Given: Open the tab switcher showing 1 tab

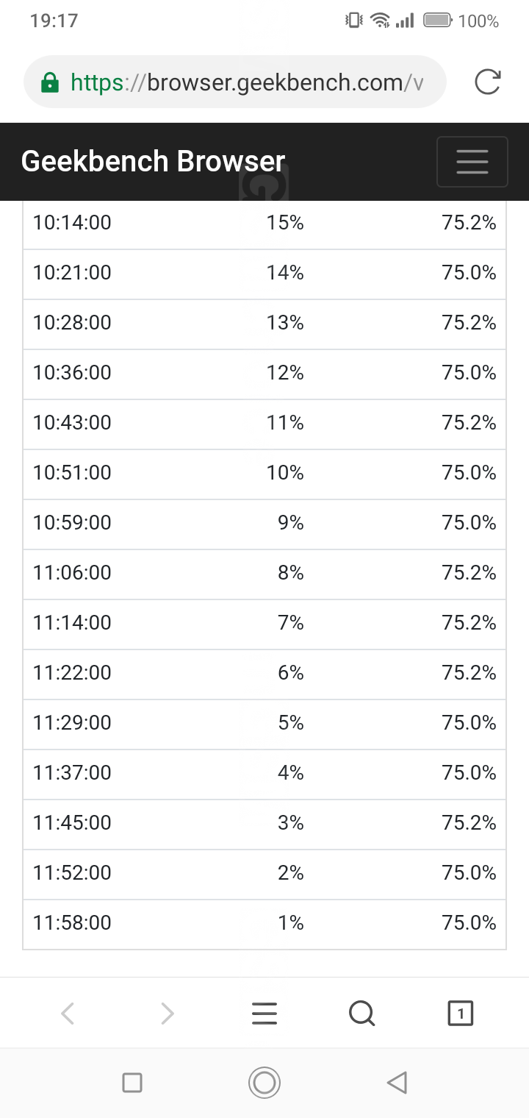Looking at the screenshot, I should coord(461,1014).
